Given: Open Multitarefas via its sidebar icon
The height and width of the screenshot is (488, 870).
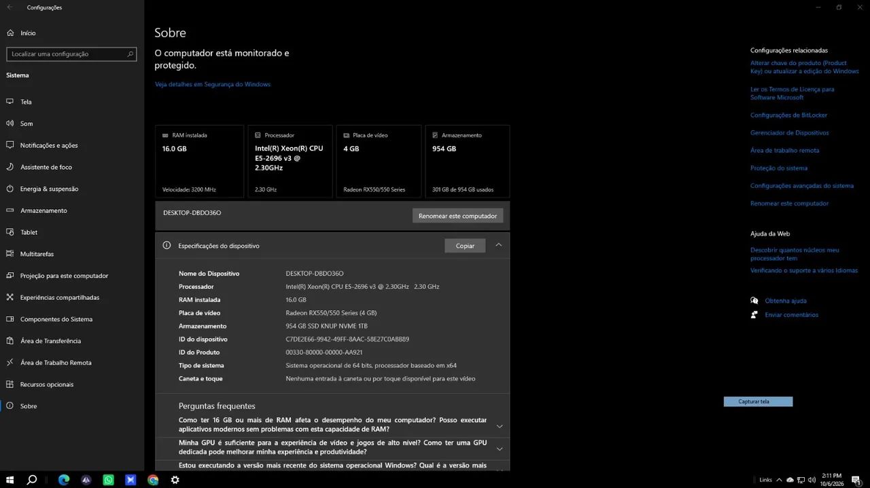Looking at the screenshot, I should tap(10, 254).
